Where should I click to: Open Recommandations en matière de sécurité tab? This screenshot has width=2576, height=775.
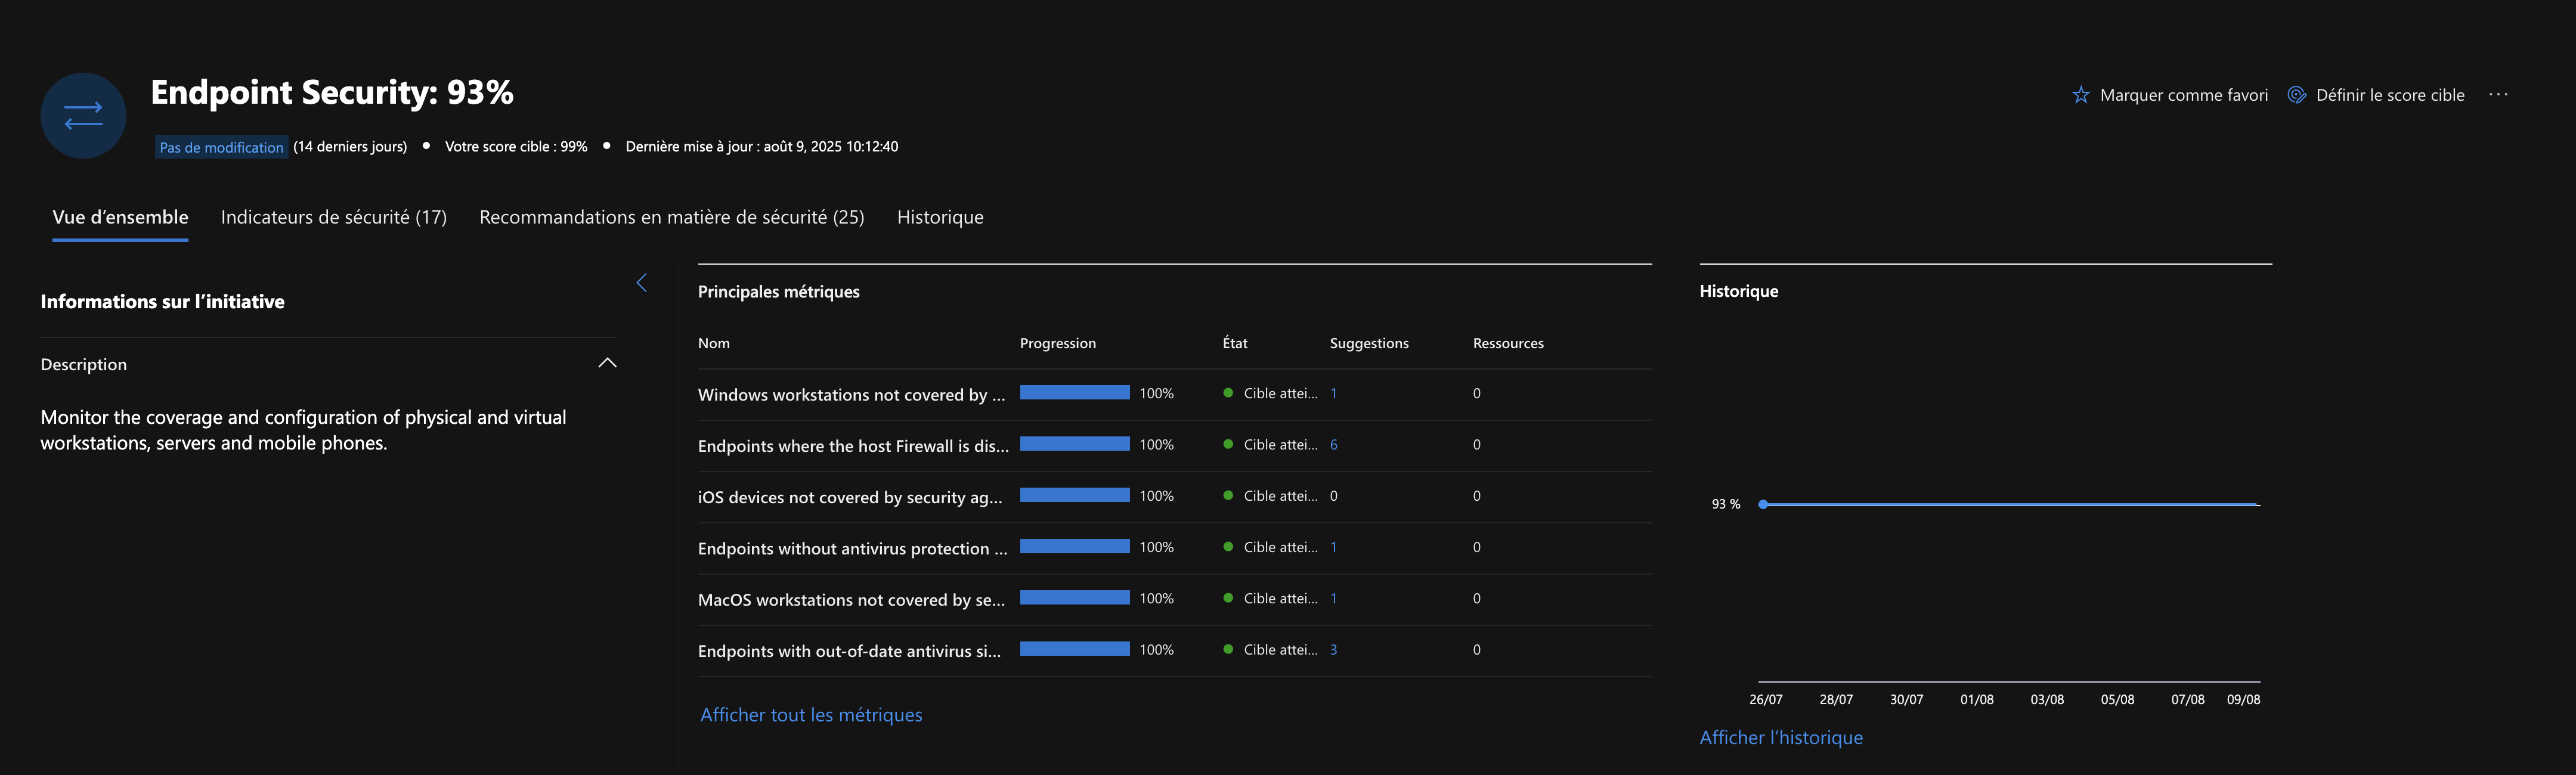tap(671, 217)
